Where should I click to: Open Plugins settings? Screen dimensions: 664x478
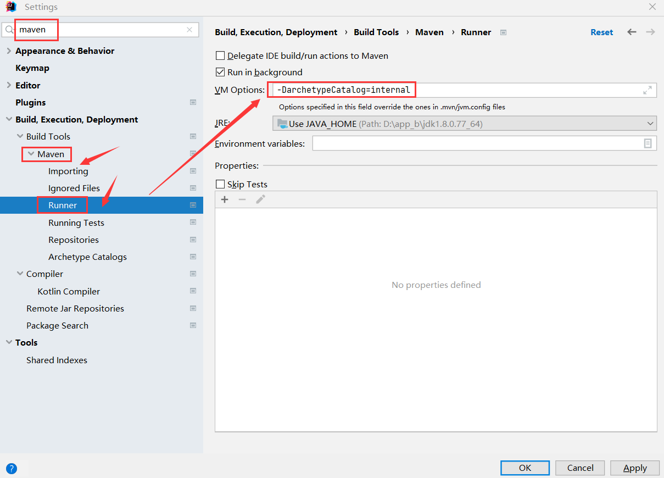pyautogui.click(x=30, y=102)
